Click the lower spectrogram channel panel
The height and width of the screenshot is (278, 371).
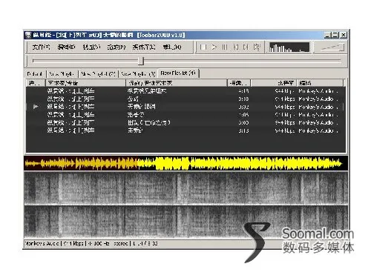click(185, 222)
